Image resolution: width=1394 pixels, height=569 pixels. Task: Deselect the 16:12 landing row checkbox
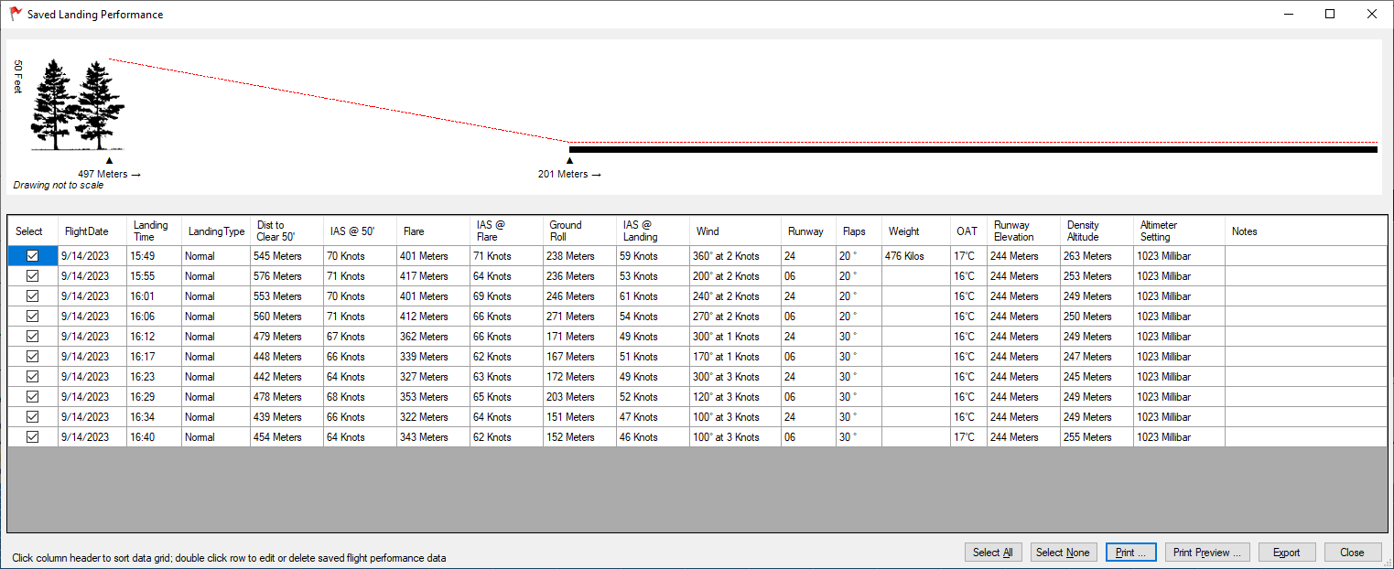point(33,337)
